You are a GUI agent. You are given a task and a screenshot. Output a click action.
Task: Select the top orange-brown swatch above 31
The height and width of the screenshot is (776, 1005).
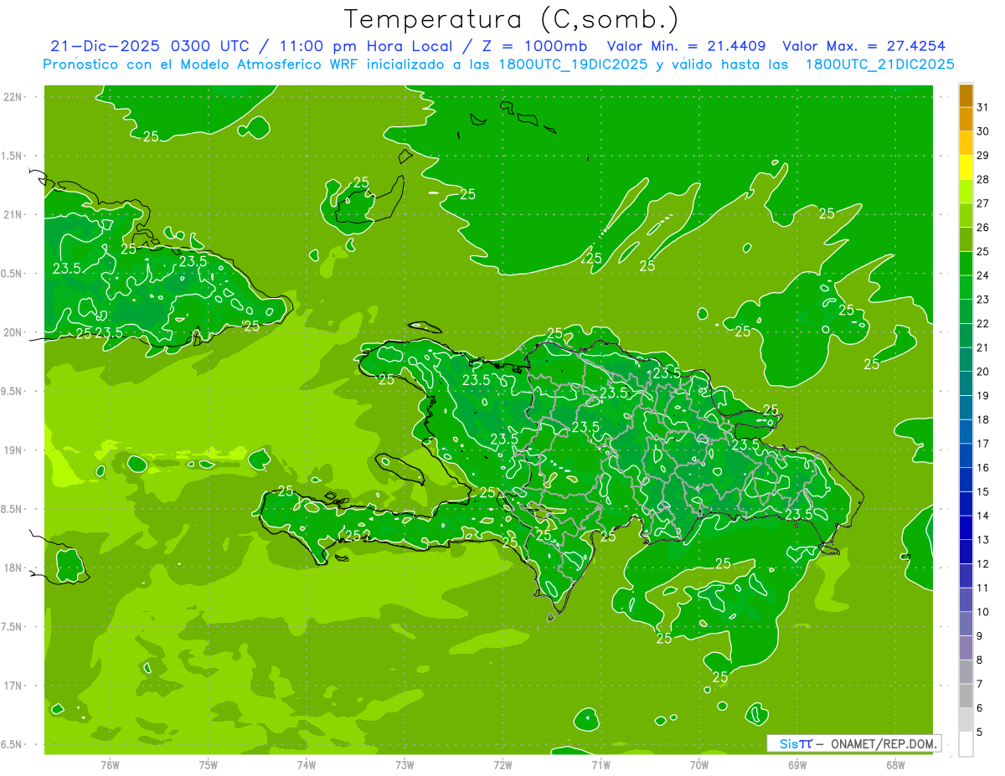[966, 95]
